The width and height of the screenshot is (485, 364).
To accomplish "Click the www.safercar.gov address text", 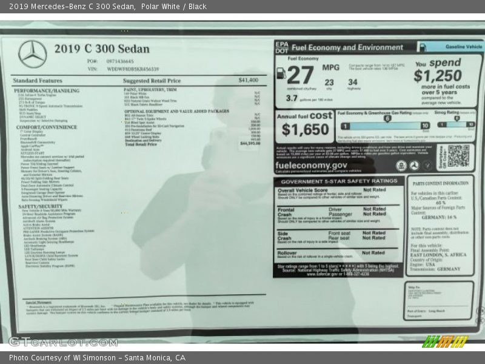I will pos(338,274).
